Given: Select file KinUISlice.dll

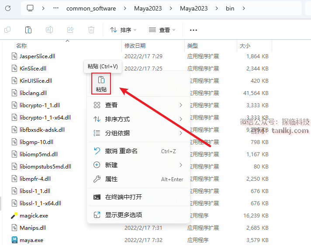Looking at the screenshot, I should (x=36, y=81).
